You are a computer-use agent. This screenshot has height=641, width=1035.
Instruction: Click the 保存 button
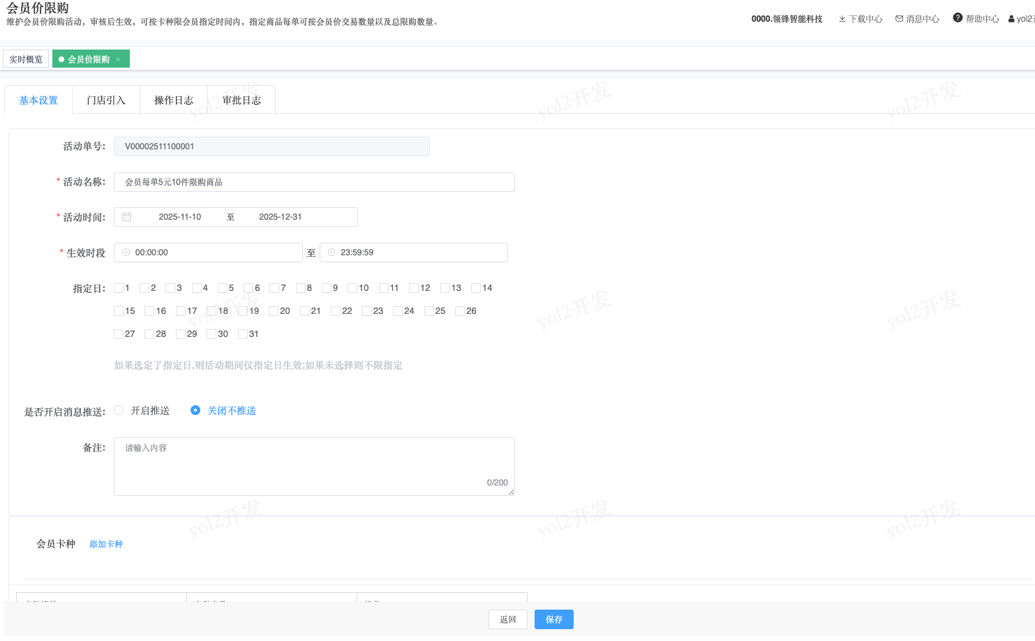(553, 619)
